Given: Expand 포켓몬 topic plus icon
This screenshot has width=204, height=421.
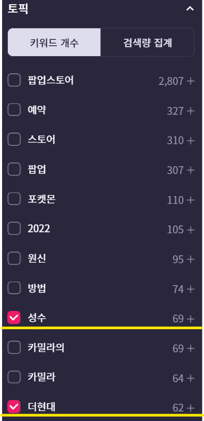Looking at the screenshot, I should (190, 200).
